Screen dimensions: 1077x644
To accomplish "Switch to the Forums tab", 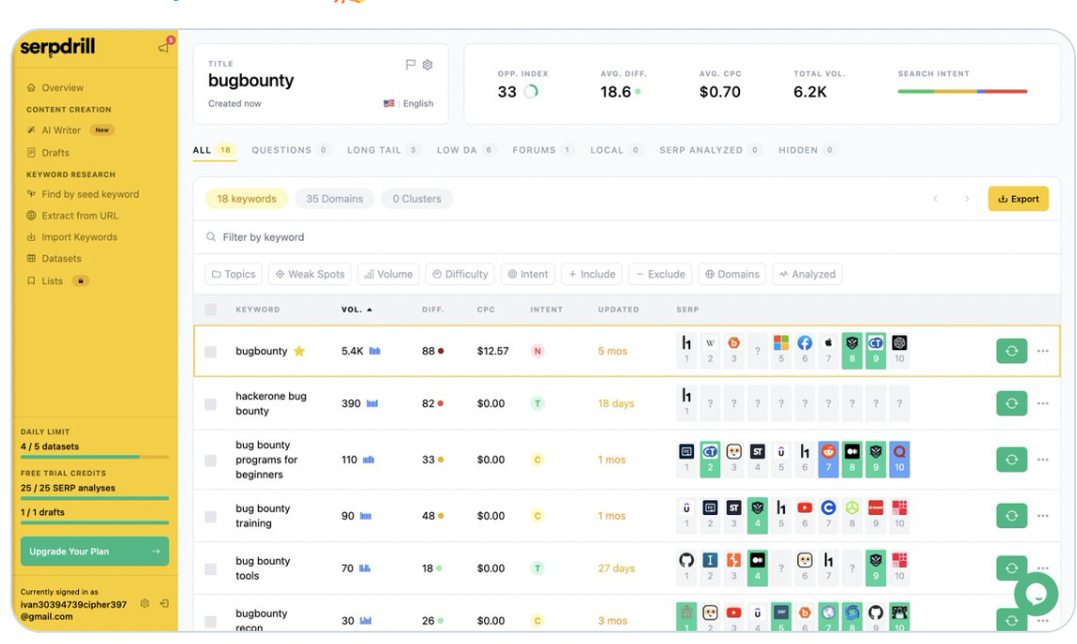I will tap(542, 150).
